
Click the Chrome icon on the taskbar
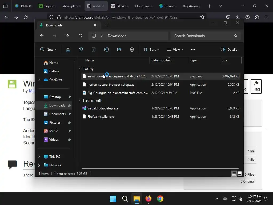(160, 199)
